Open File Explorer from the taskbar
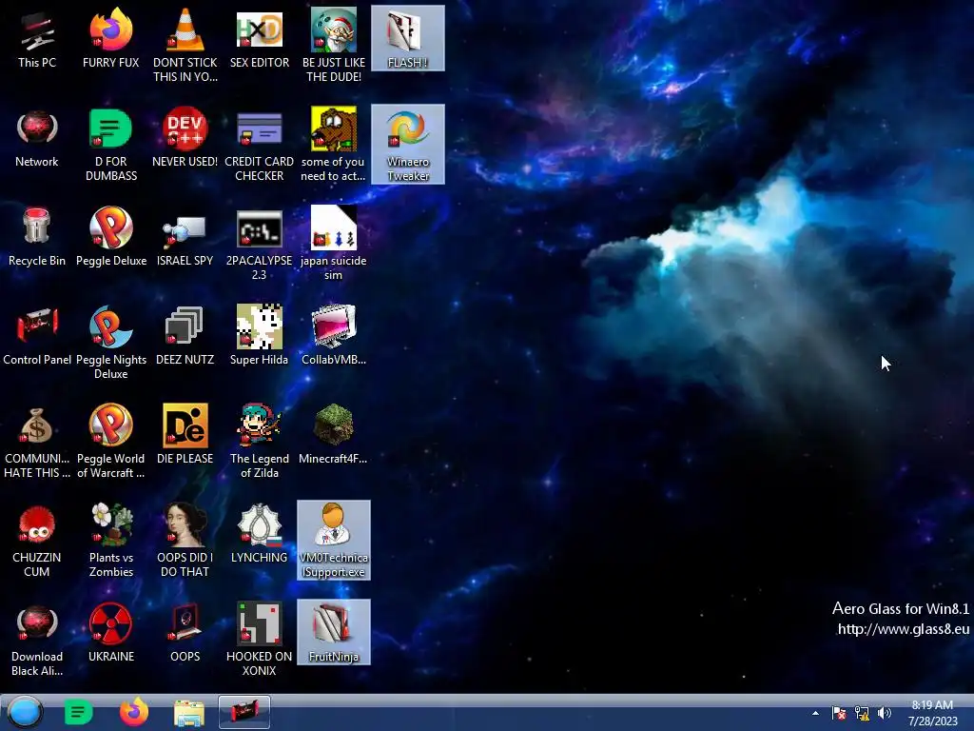The height and width of the screenshot is (731, 974). click(x=189, y=713)
